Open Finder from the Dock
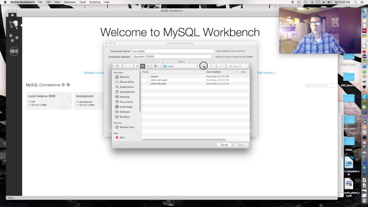This screenshot has width=368, height=207. click(x=364, y=10)
